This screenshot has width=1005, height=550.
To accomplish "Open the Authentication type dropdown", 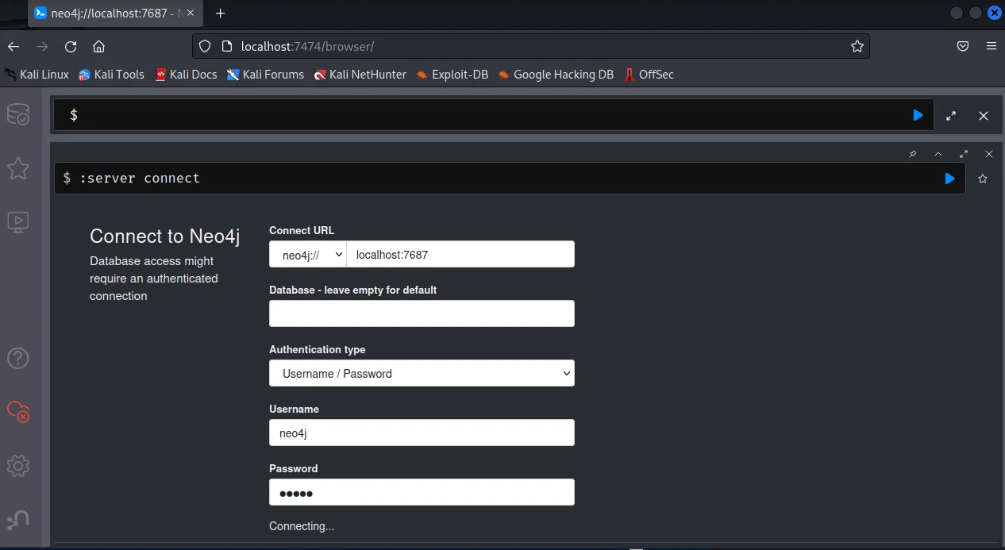I will pos(422,373).
